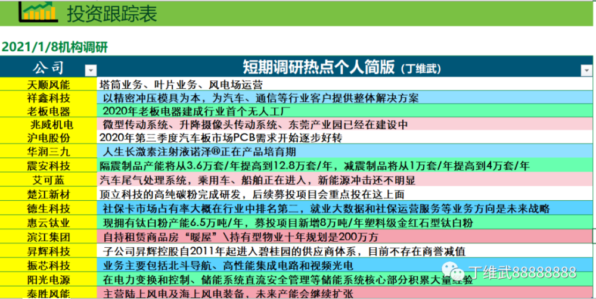Select the 沪电股份 company cell

tap(49, 137)
